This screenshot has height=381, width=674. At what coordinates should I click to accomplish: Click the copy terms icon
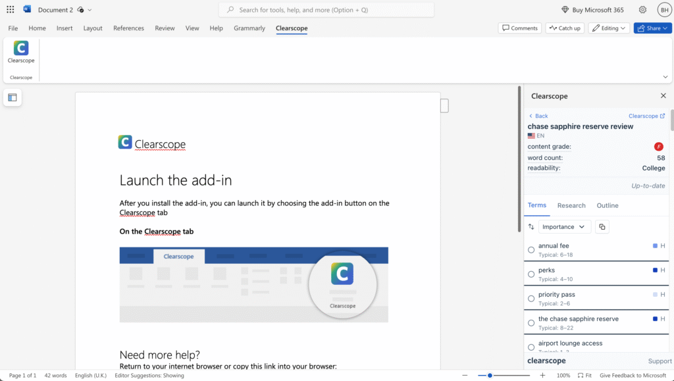602,226
